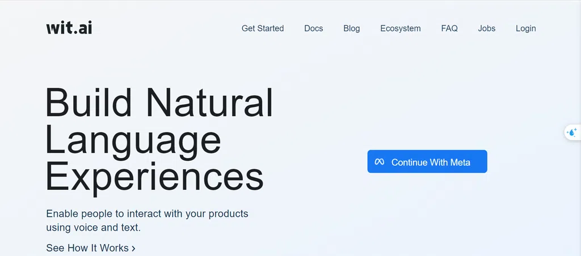
Task: Select Ecosystem in the top navigation
Action: (401, 28)
